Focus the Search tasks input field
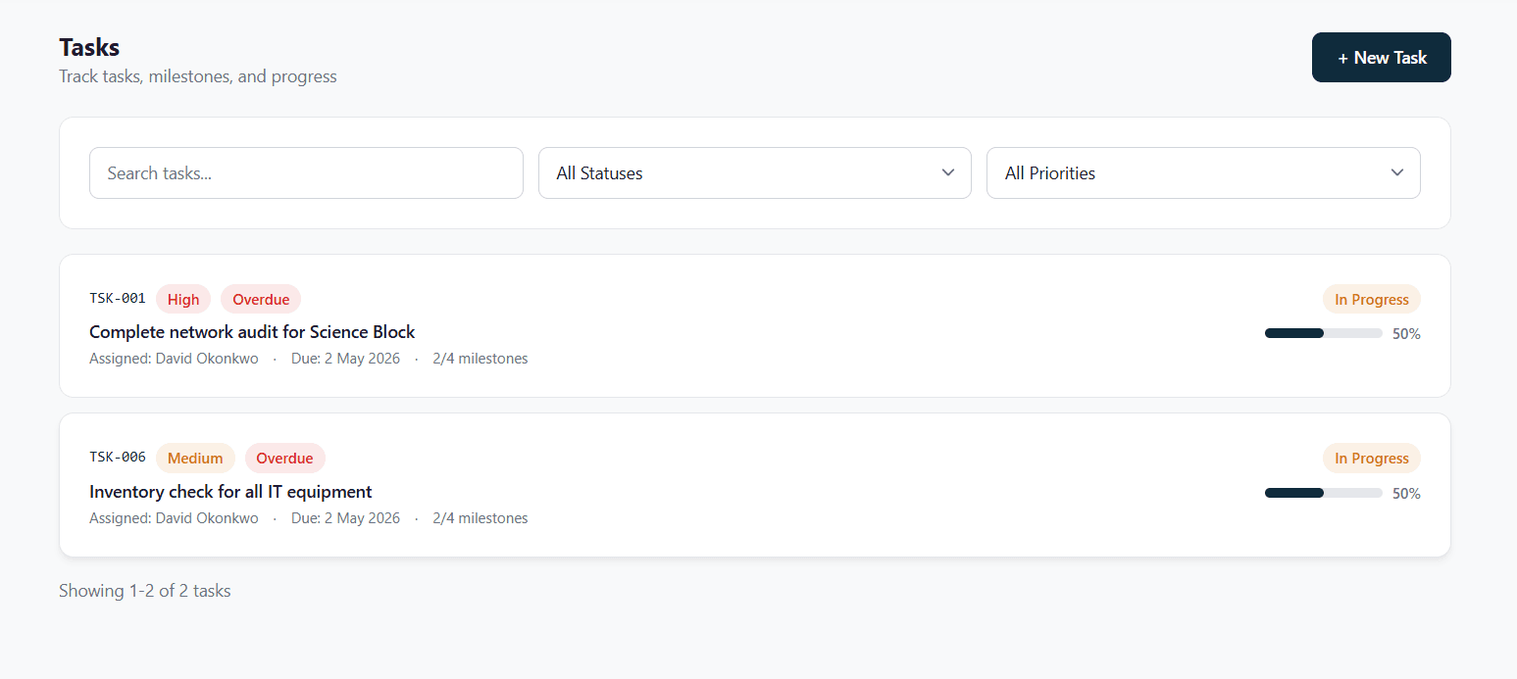 306,173
